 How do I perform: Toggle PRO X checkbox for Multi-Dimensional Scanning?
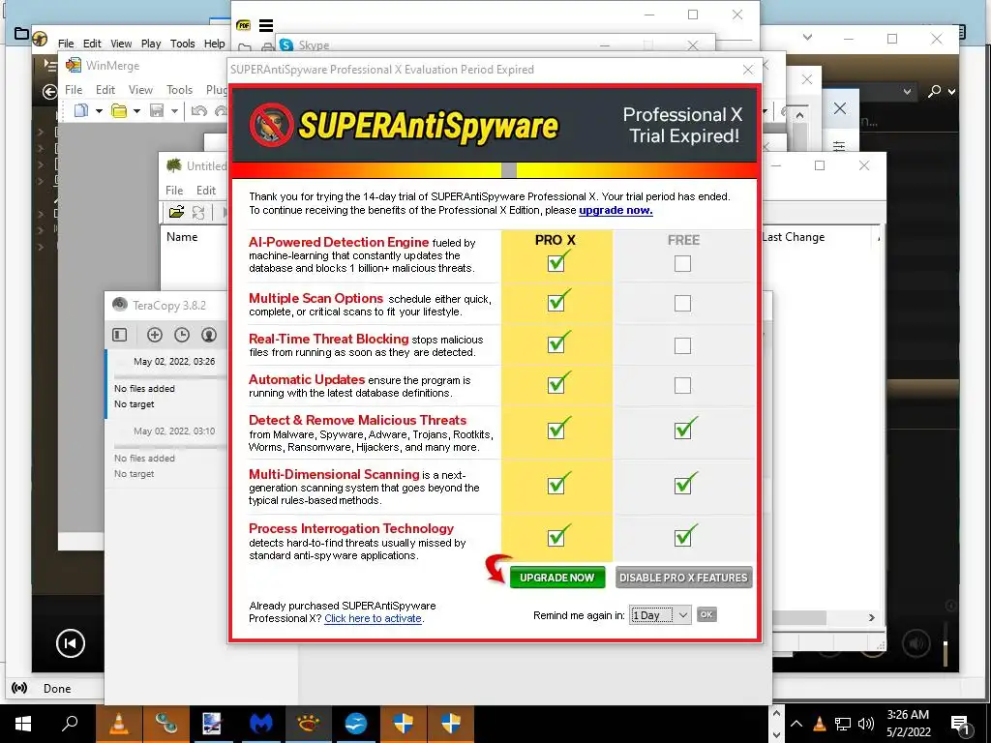point(556,486)
